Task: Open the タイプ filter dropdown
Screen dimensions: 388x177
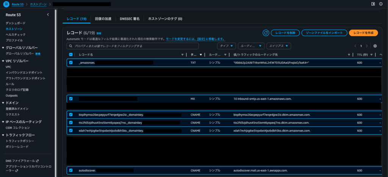Action: coord(227,46)
